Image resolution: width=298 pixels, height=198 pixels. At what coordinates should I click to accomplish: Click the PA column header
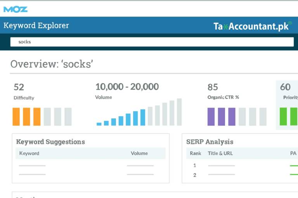[293, 153]
